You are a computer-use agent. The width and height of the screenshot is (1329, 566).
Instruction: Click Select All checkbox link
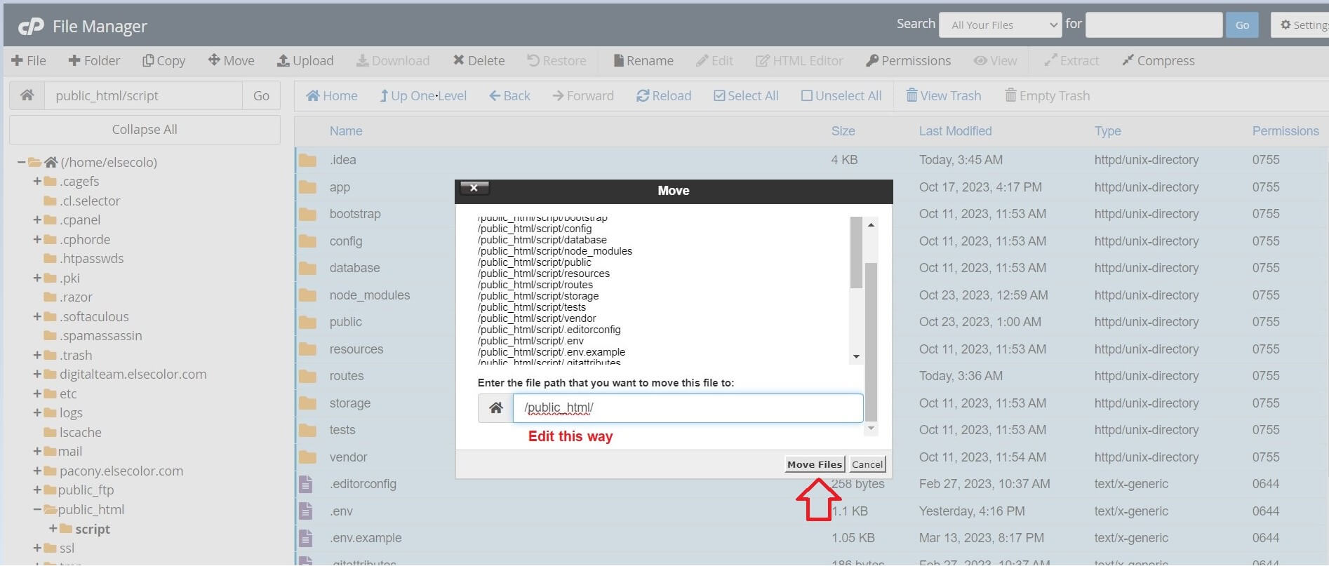(746, 96)
